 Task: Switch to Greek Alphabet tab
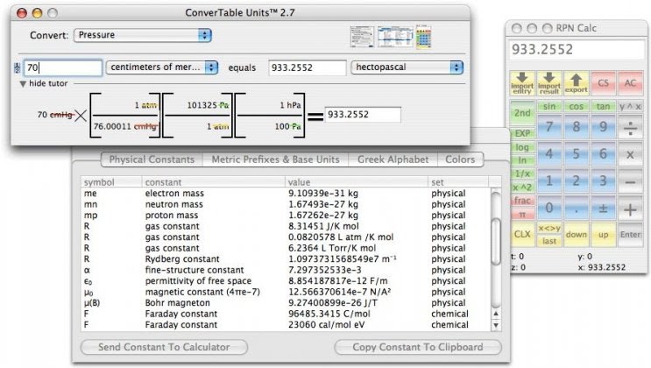(393, 159)
